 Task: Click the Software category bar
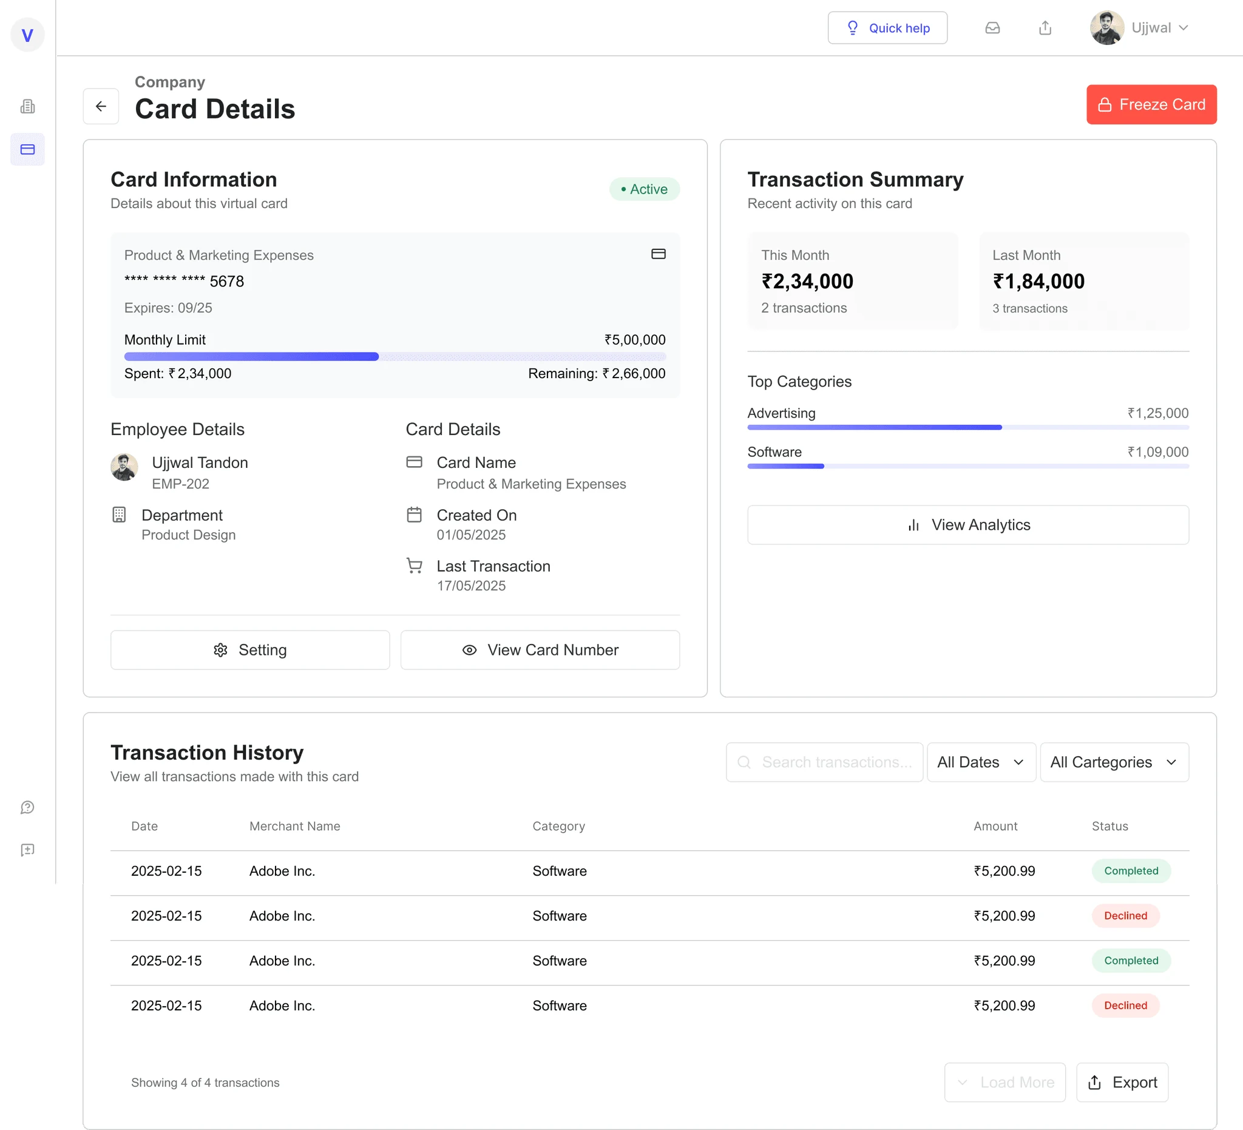[x=968, y=466]
